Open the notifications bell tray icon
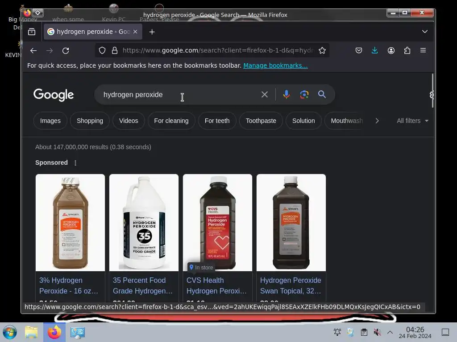 click(337, 332)
